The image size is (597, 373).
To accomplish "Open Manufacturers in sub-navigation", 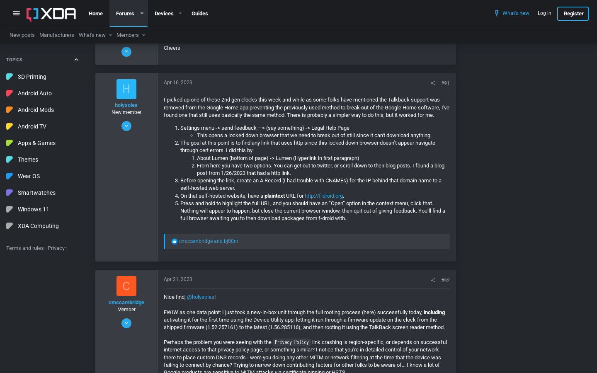I will pos(57,35).
